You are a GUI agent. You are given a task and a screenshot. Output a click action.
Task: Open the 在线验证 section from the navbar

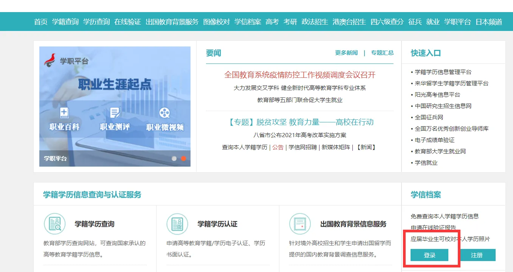(128, 22)
